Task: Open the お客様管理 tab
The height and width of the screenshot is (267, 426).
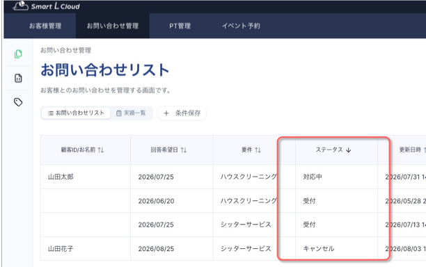Action: [45, 26]
